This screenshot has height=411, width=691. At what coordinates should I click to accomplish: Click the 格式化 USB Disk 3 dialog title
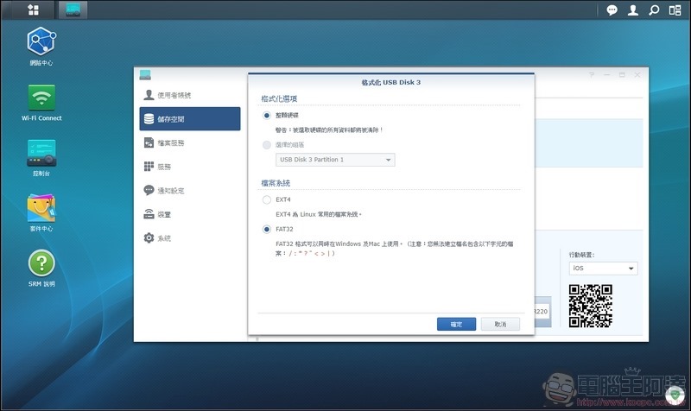391,82
